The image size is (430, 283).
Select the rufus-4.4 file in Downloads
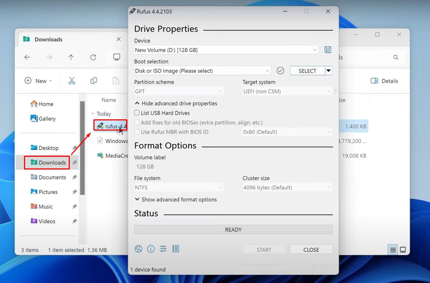112,126
